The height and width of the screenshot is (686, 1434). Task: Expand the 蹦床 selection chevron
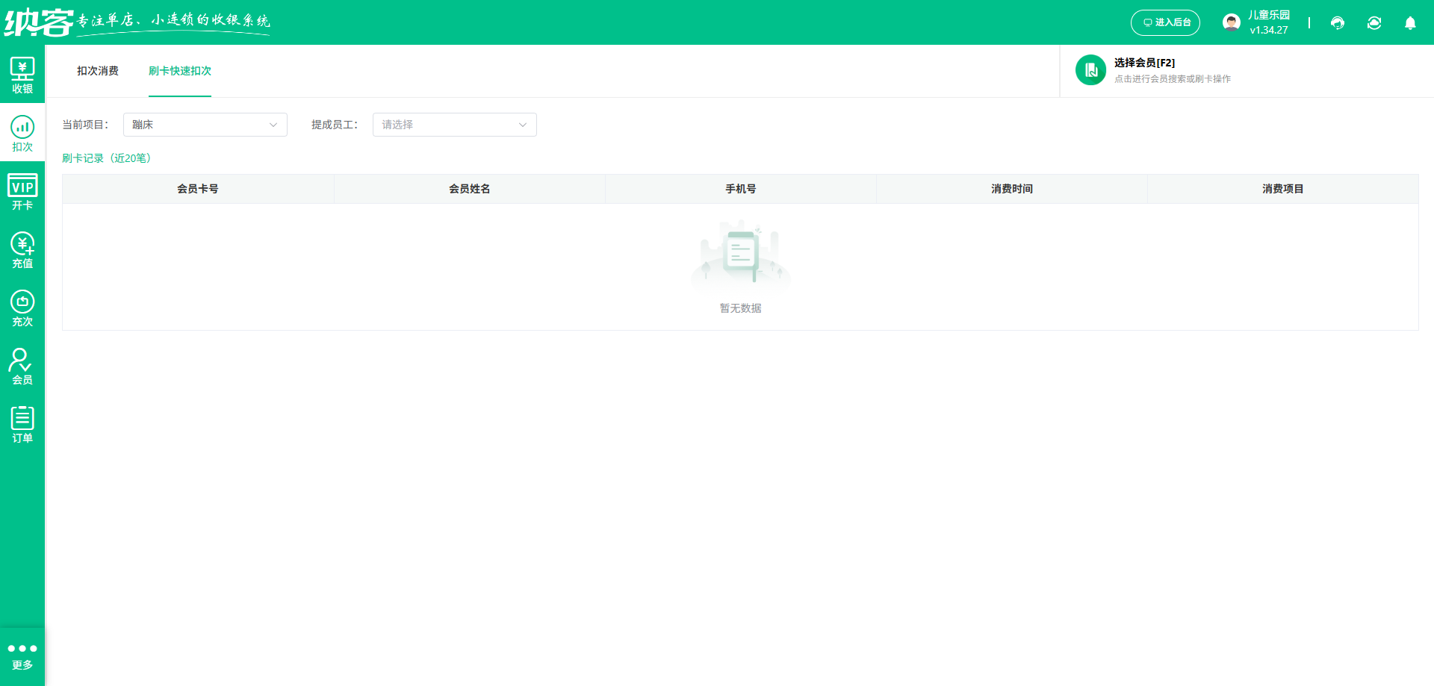click(x=273, y=125)
